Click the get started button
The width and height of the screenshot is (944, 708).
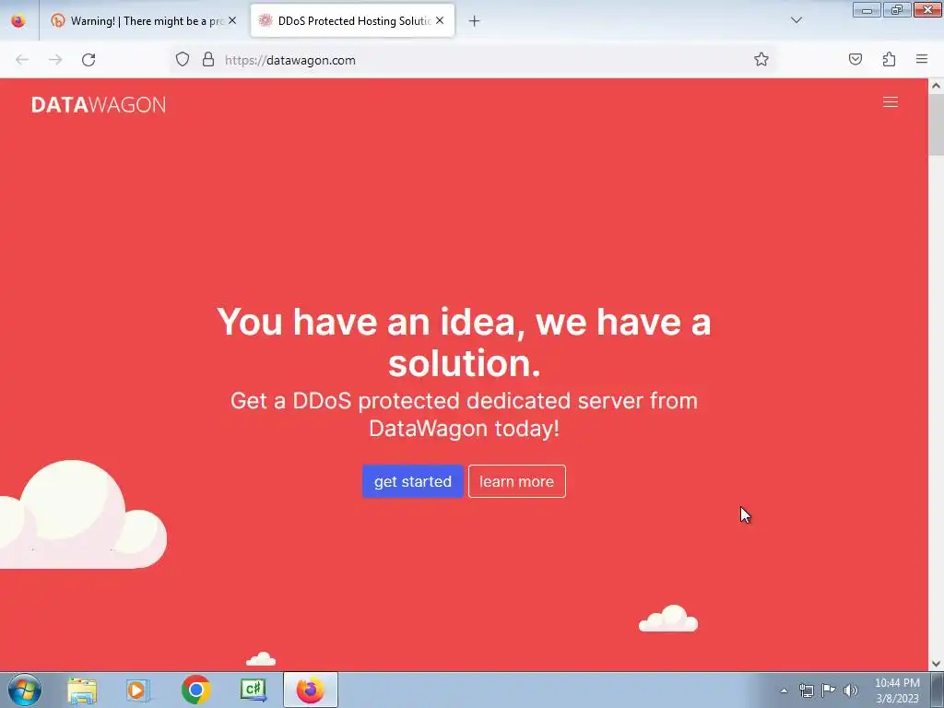(x=412, y=481)
